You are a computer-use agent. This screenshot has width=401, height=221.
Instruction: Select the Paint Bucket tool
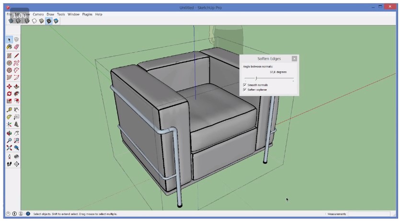click(10, 47)
